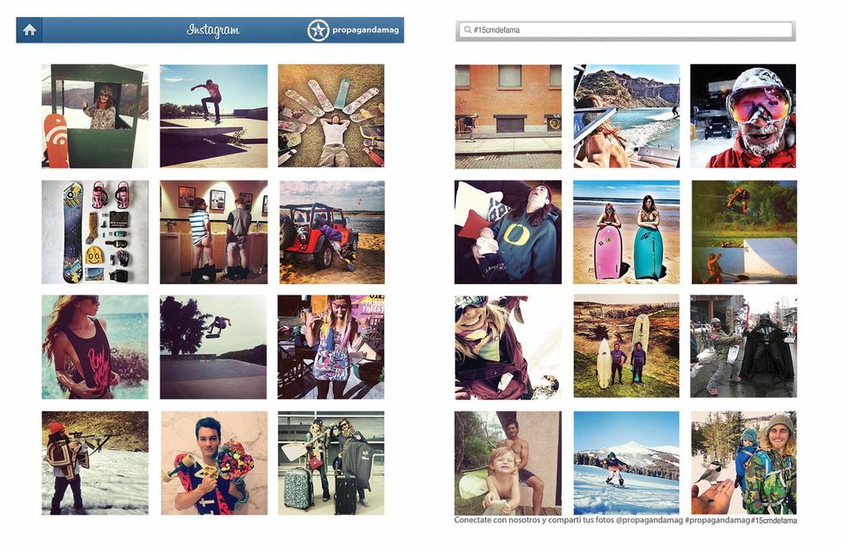The height and width of the screenshot is (546, 842).
Task: Open the green hoodie with baby photo
Action: pos(508,232)
